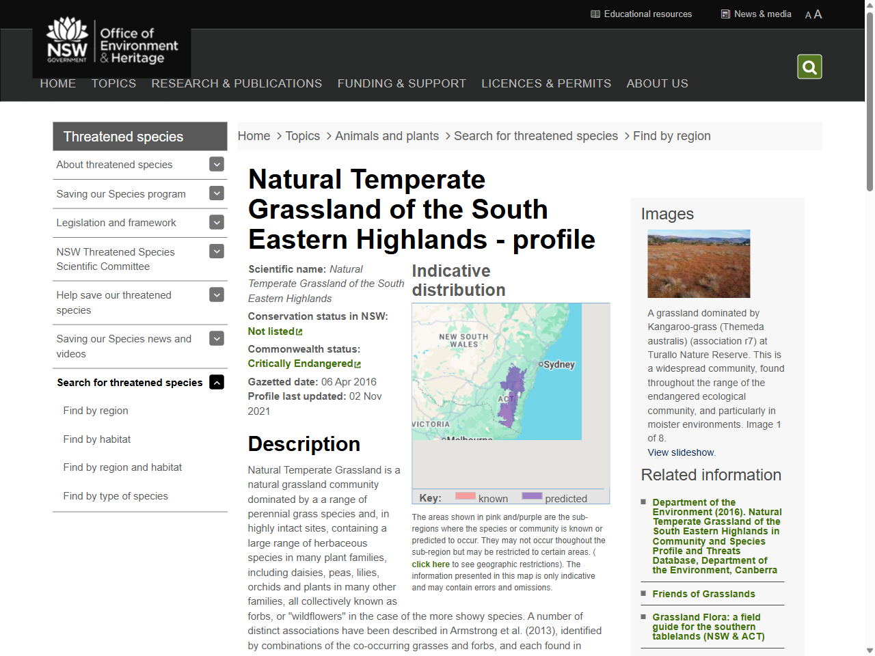This screenshot has width=875, height=656.
Task: Select the larger 'A' to increase text size
Action: pyautogui.click(x=818, y=14)
